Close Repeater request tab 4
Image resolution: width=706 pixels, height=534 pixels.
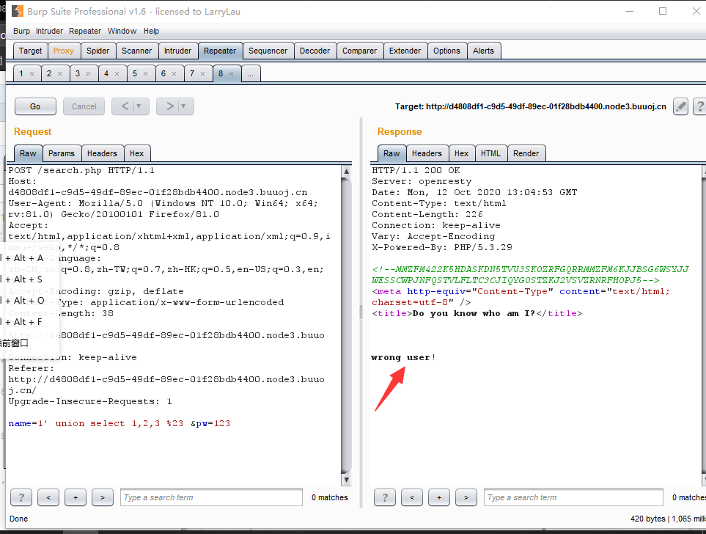(117, 74)
